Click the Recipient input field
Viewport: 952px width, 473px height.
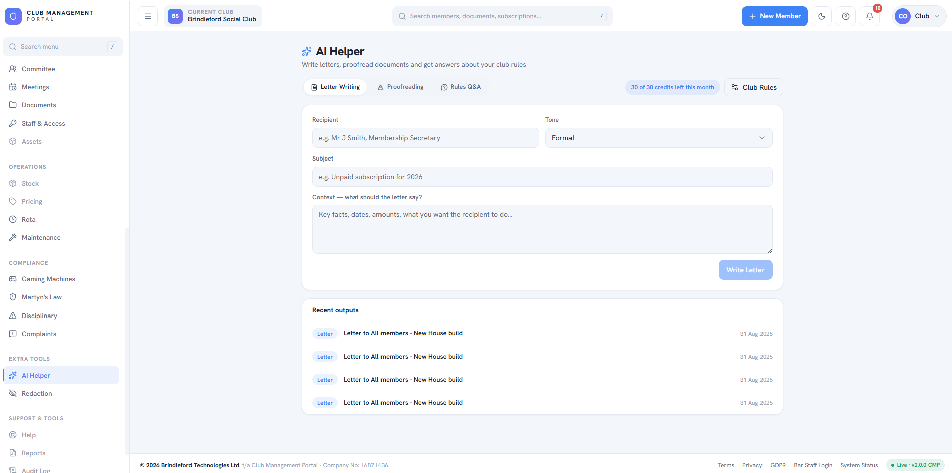[426, 138]
